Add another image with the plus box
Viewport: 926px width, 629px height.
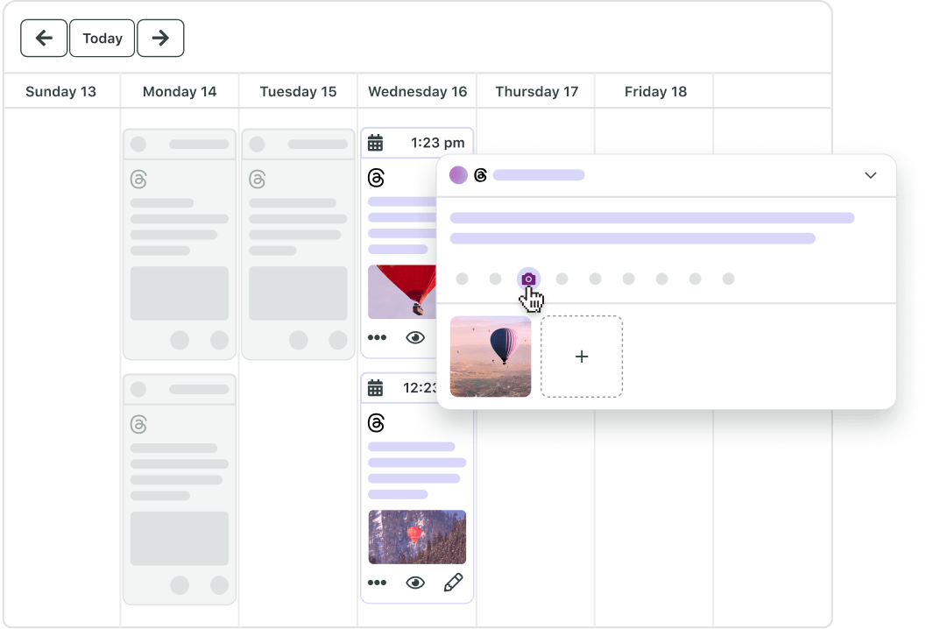[x=582, y=357]
